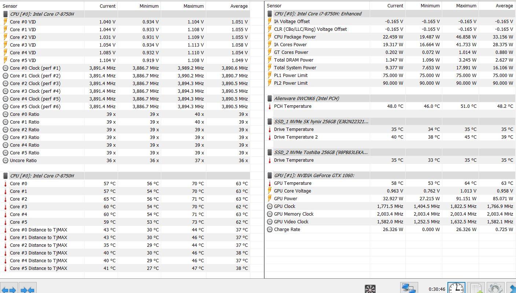This screenshot has width=516, height=293.
Task: Select the PL1 Power Limit row
Action: [390, 75]
